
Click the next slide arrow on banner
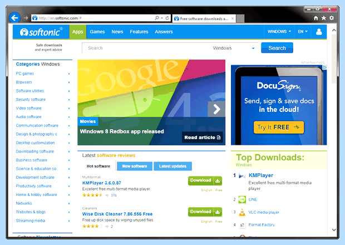[216, 109]
